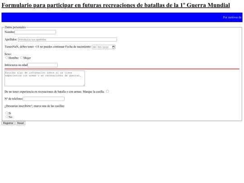Click the 'De no tener experiencia' sentence

(55, 92)
